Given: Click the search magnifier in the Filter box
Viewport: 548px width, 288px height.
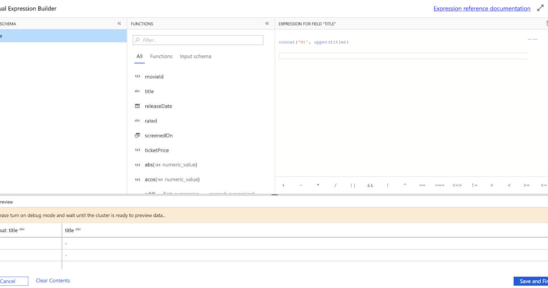Looking at the screenshot, I should [x=137, y=40].
